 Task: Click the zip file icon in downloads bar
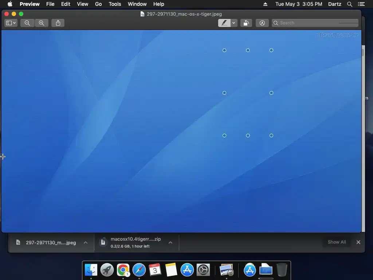click(103, 242)
